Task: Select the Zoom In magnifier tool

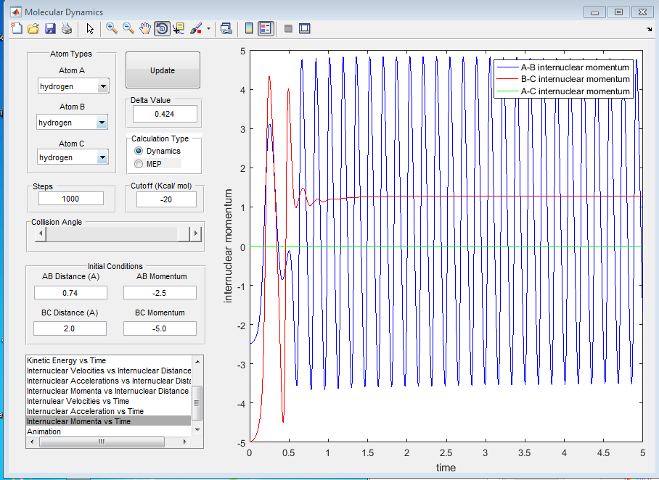Action: [112, 29]
